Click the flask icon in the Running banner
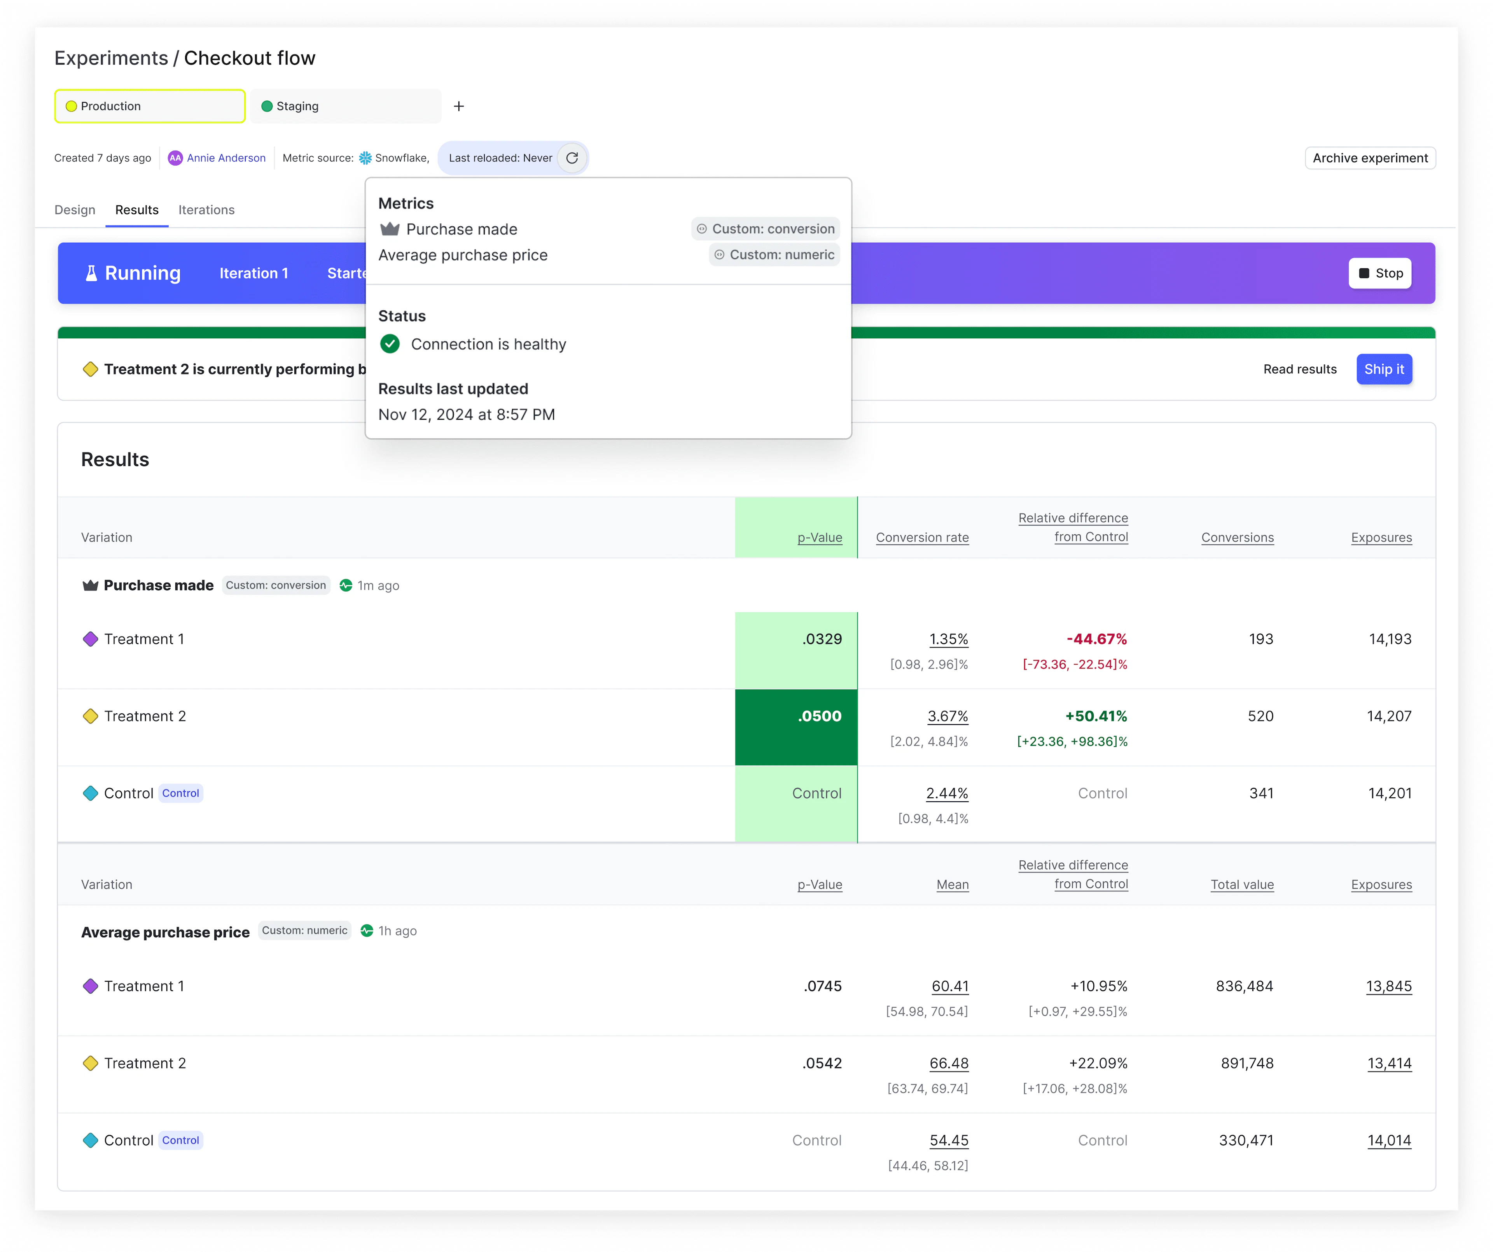This screenshot has width=1493, height=1252. pyautogui.click(x=91, y=272)
